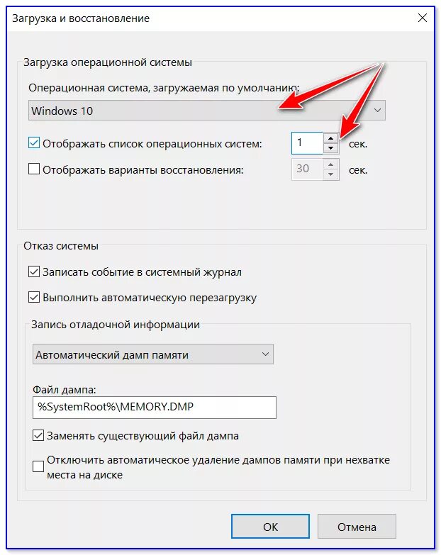The image size is (441, 555).
Task: Focus the Файл дампа path field
Action: pyautogui.click(x=155, y=408)
